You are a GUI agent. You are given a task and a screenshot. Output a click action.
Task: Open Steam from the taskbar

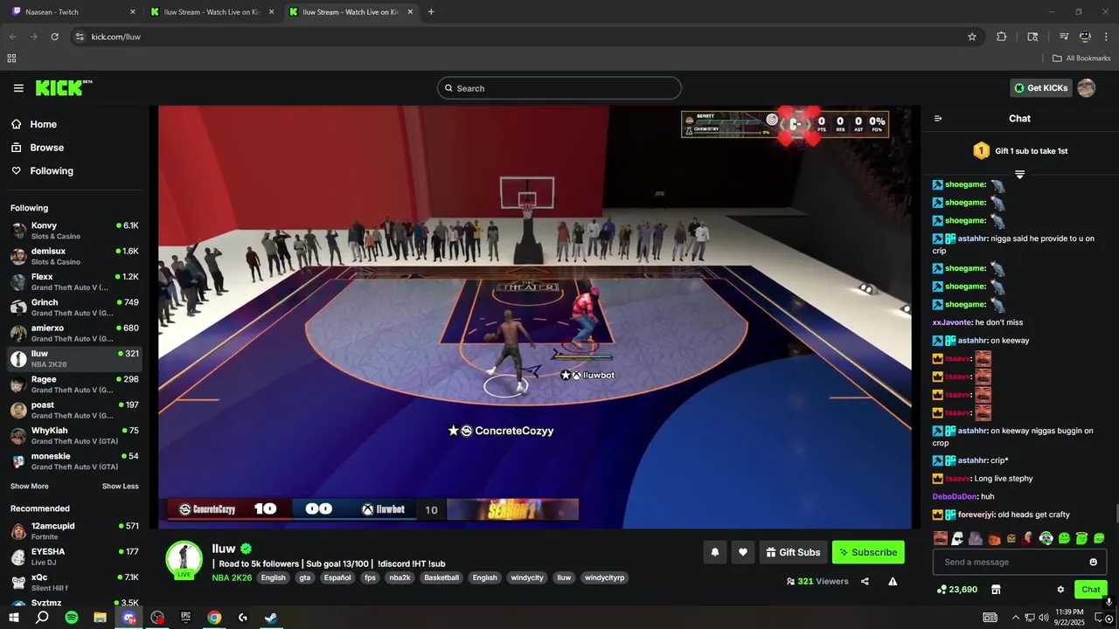(x=271, y=618)
